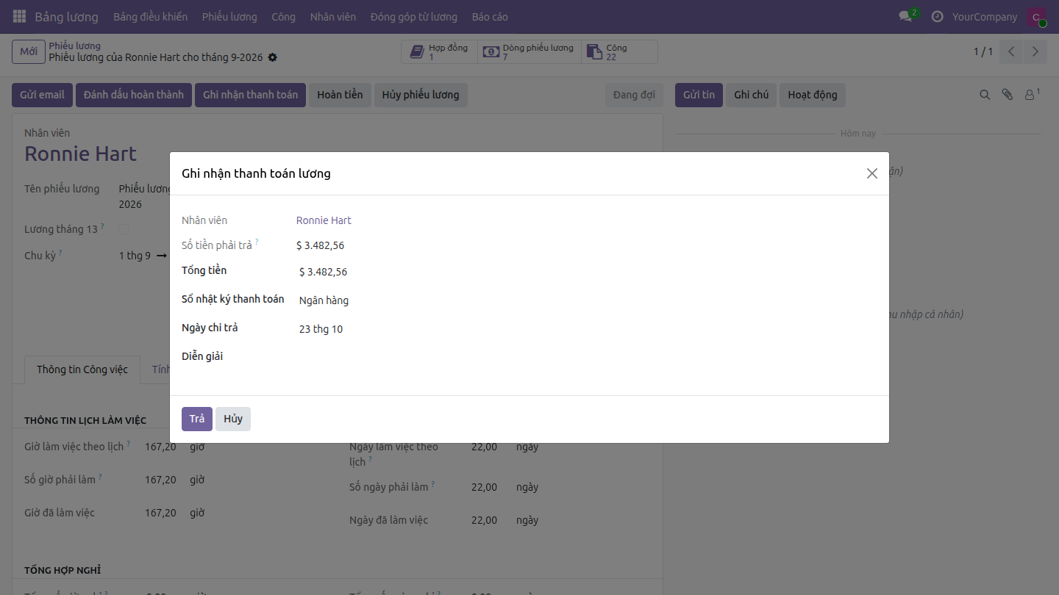This screenshot has width=1059, height=595.
Task: Click the paperclip attachments icon
Action: point(1008,95)
